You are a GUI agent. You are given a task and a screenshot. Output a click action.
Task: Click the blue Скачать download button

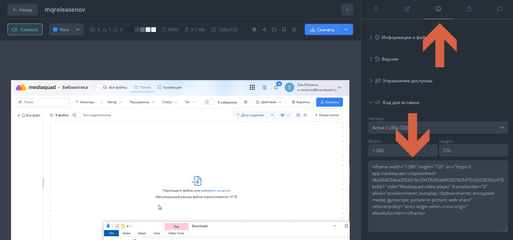click(322, 30)
